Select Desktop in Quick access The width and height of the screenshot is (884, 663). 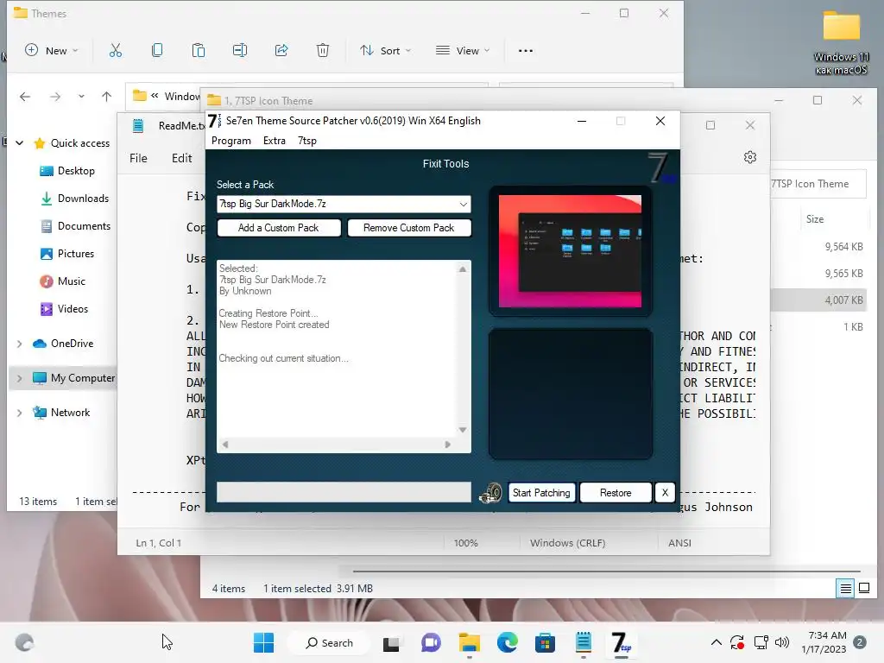tap(67, 171)
